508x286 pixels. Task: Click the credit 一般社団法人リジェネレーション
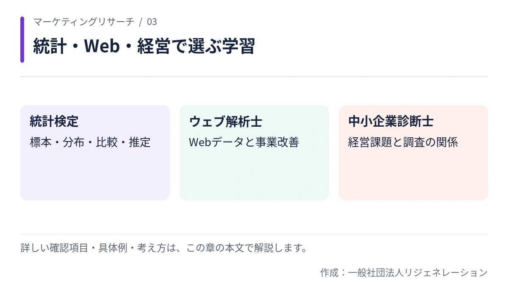point(418,272)
